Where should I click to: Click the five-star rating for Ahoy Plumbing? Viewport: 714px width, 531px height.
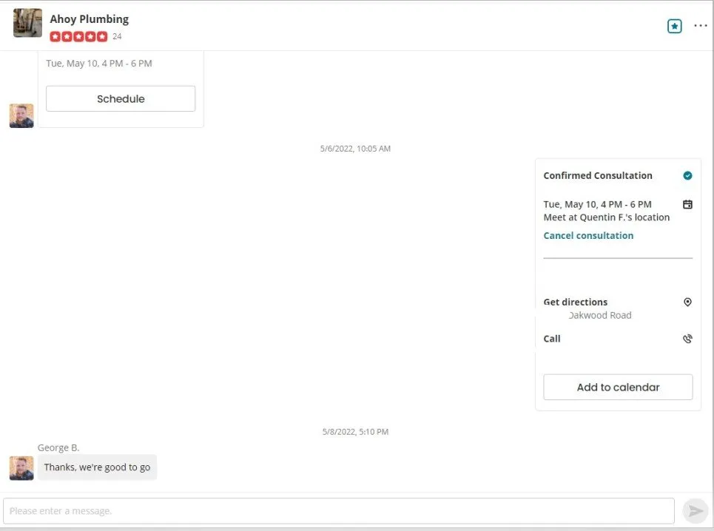coord(78,36)
